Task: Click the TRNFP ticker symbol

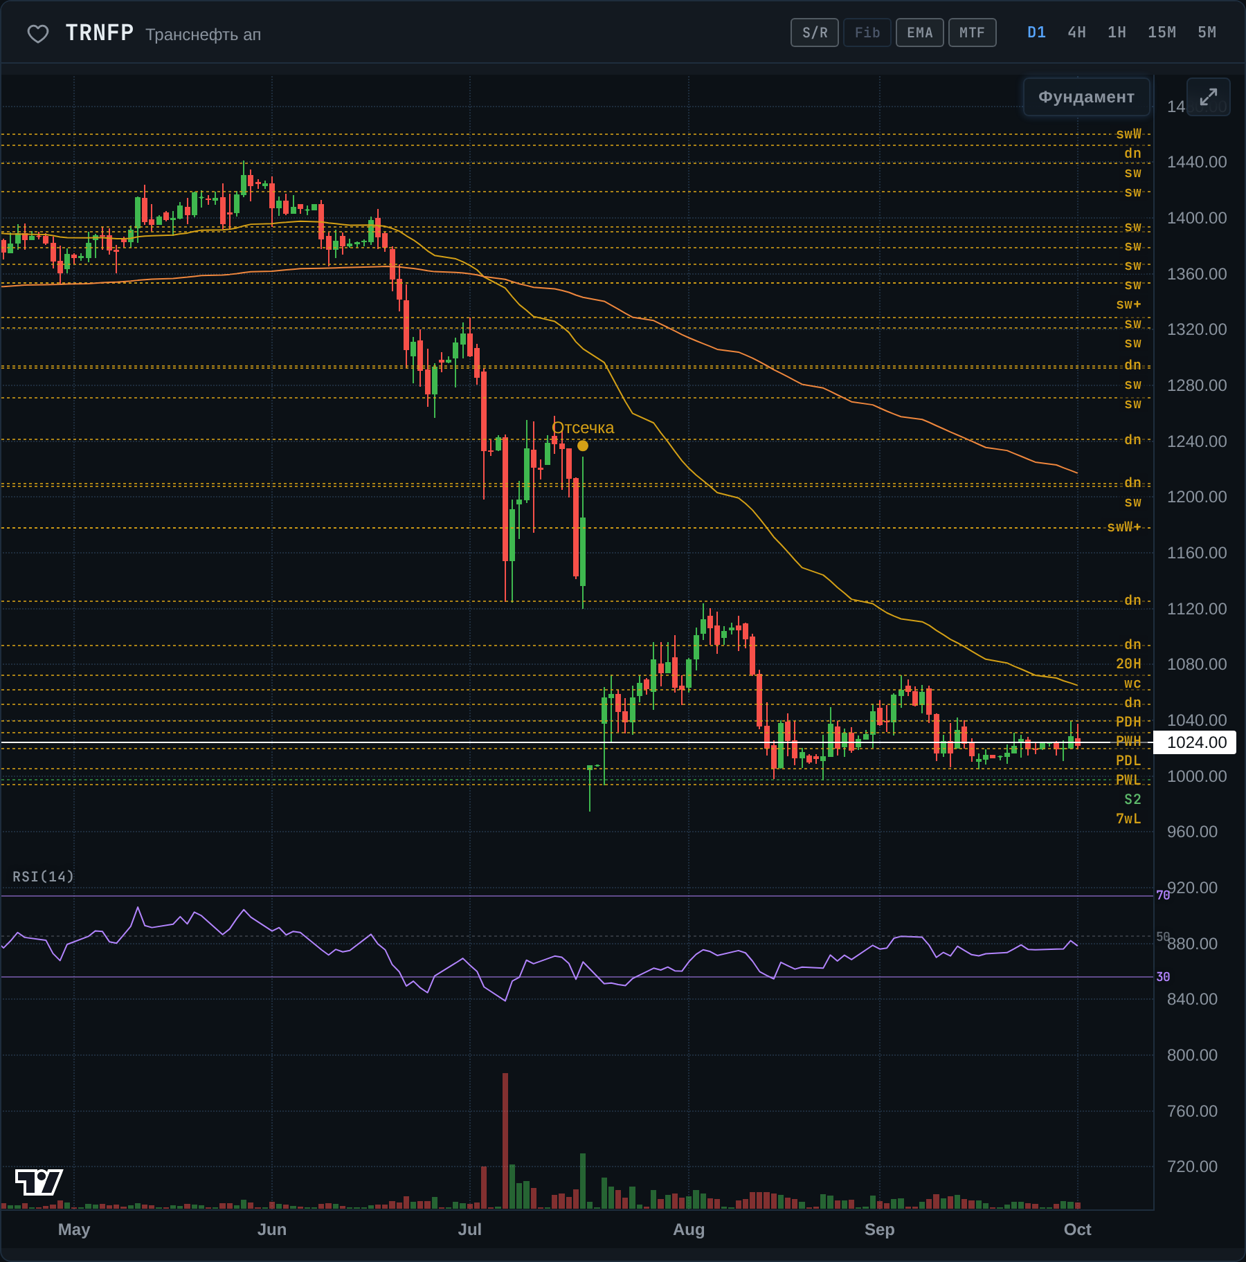Action: [x=100, y=33]
